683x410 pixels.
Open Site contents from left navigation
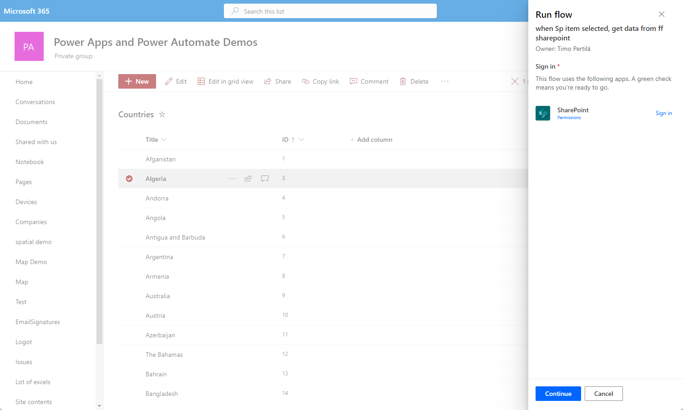[x=34, y=402]
